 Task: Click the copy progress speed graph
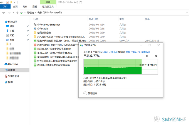121,67
